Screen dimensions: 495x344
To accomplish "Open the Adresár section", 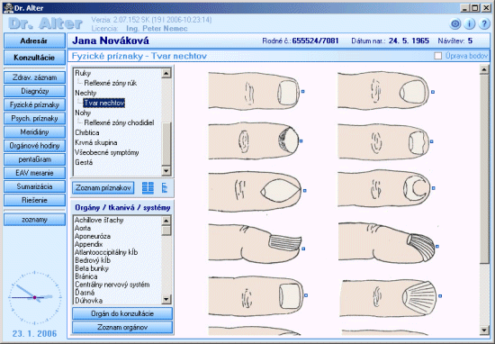I will (x=34, y=41).
